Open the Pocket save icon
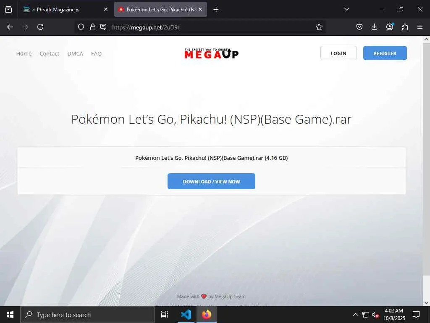The height and width of the screenshot is (323, 430). point(359,27)
